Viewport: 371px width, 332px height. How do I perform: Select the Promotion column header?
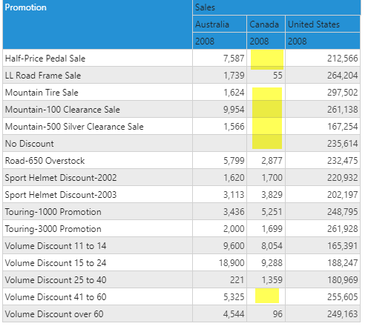tap(26, 7)
